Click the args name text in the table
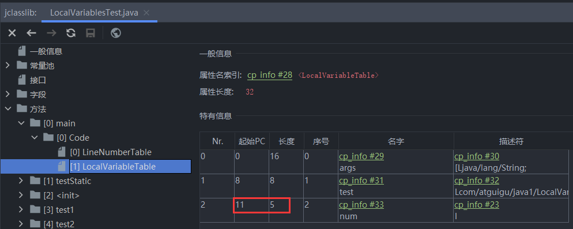 point(348,168)
